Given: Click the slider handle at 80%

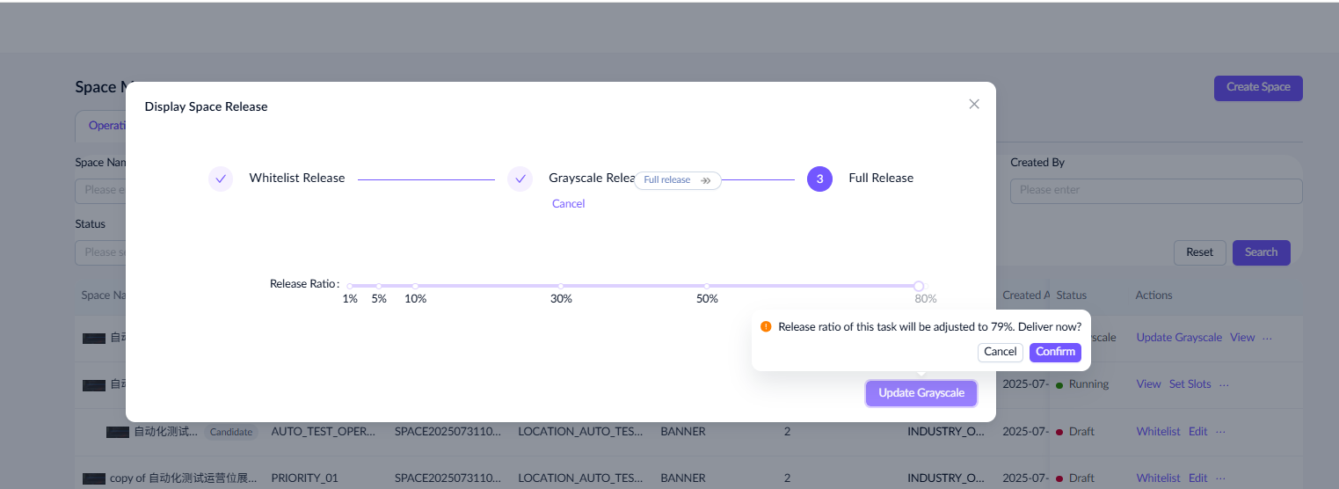Looking at the screenshot, I should (919, 286).
